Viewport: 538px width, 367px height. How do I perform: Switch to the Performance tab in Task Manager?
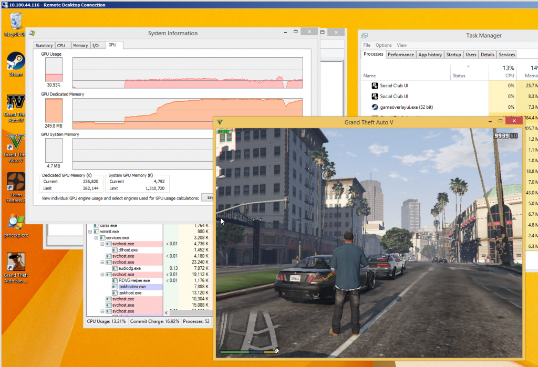click(x=401, y=55)
